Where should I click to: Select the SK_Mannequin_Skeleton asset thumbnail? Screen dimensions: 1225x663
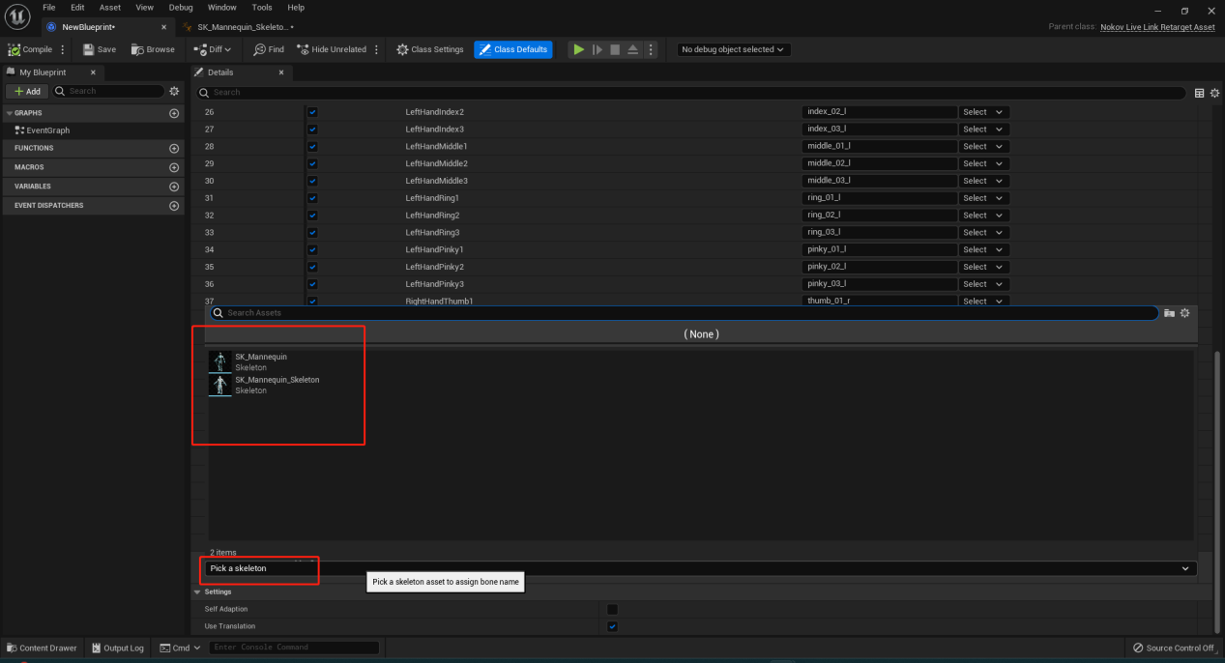(x=220, y=385)
